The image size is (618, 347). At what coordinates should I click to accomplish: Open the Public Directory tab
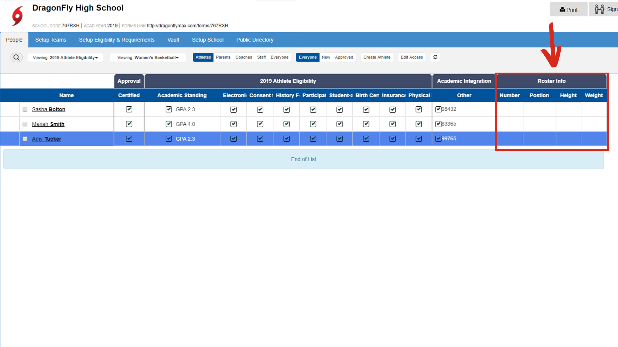255,40
